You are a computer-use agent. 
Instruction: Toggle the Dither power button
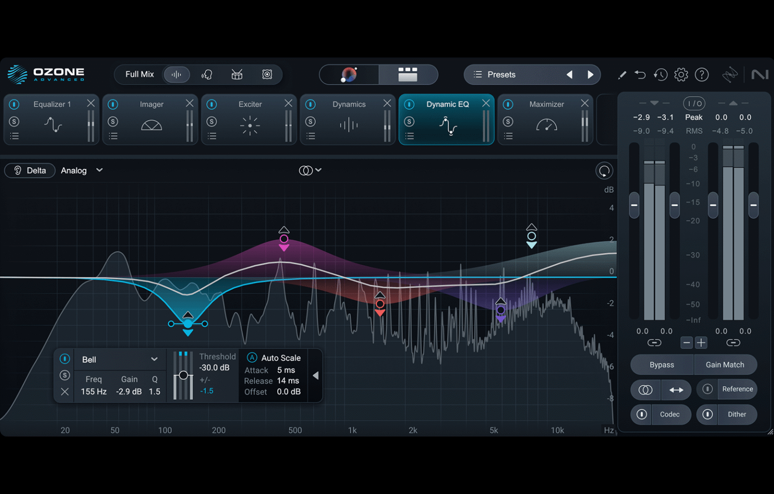pos(707,414)
